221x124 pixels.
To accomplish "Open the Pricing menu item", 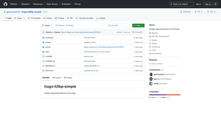I will (78, 4).
